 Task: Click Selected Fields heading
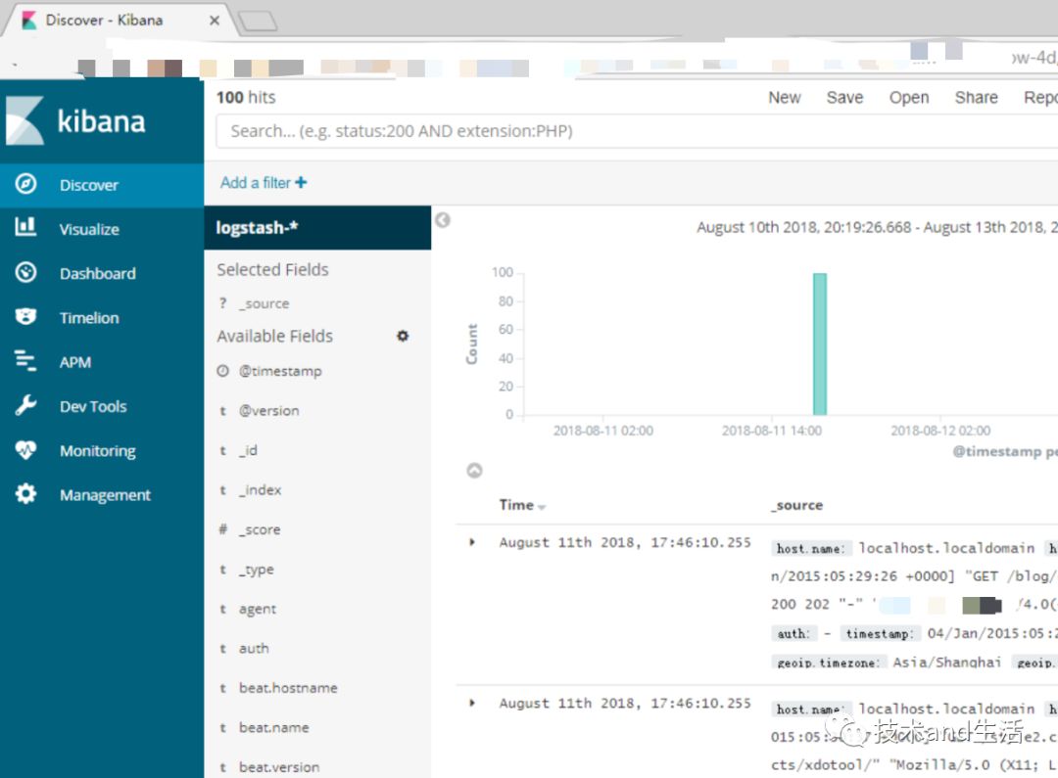pyautogui.click(x=272, y=270)
